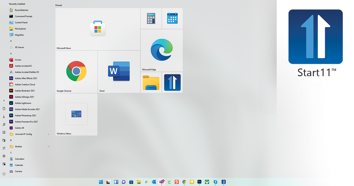Open Music from the Start sidebar
This screenshot has height=186, width=354.
tap(4, 124)
